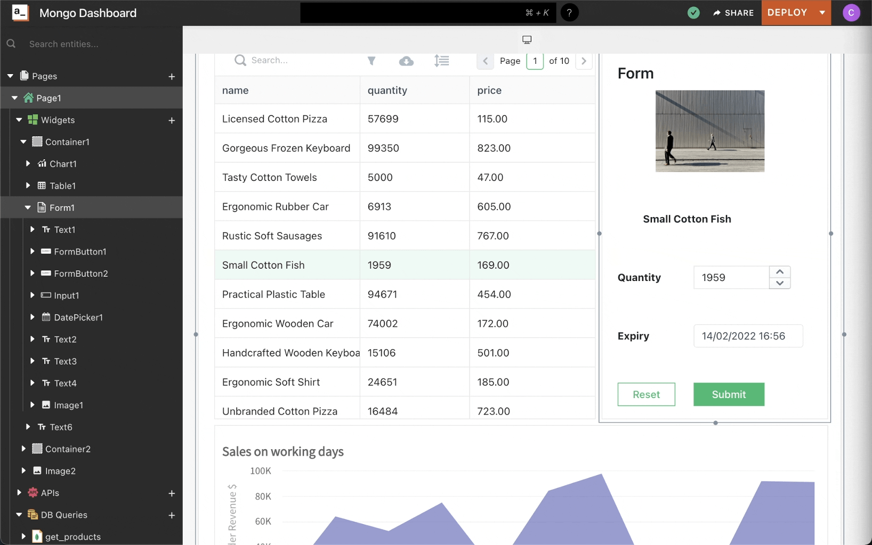This screenshot has height=545, width=872.
Task: Add a new API with plus icon
Action: pos(172,493)
